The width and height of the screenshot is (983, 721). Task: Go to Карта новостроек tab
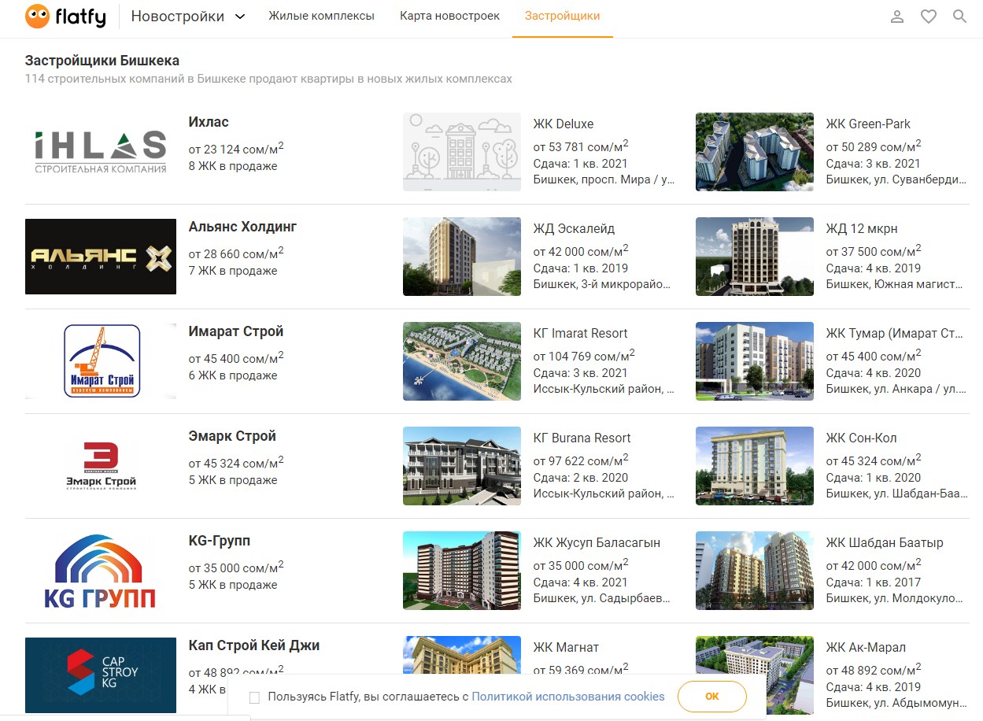coord(449,16)
